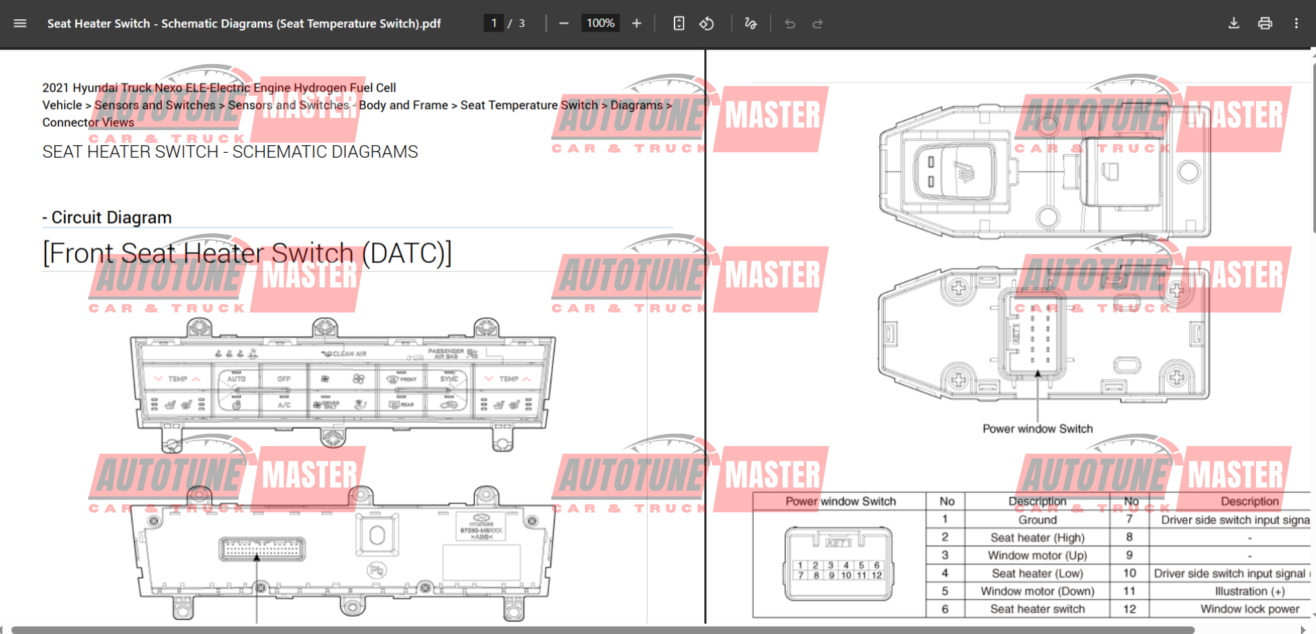Click the page number input field
The image size is (1316, 634).
point(493,23)
